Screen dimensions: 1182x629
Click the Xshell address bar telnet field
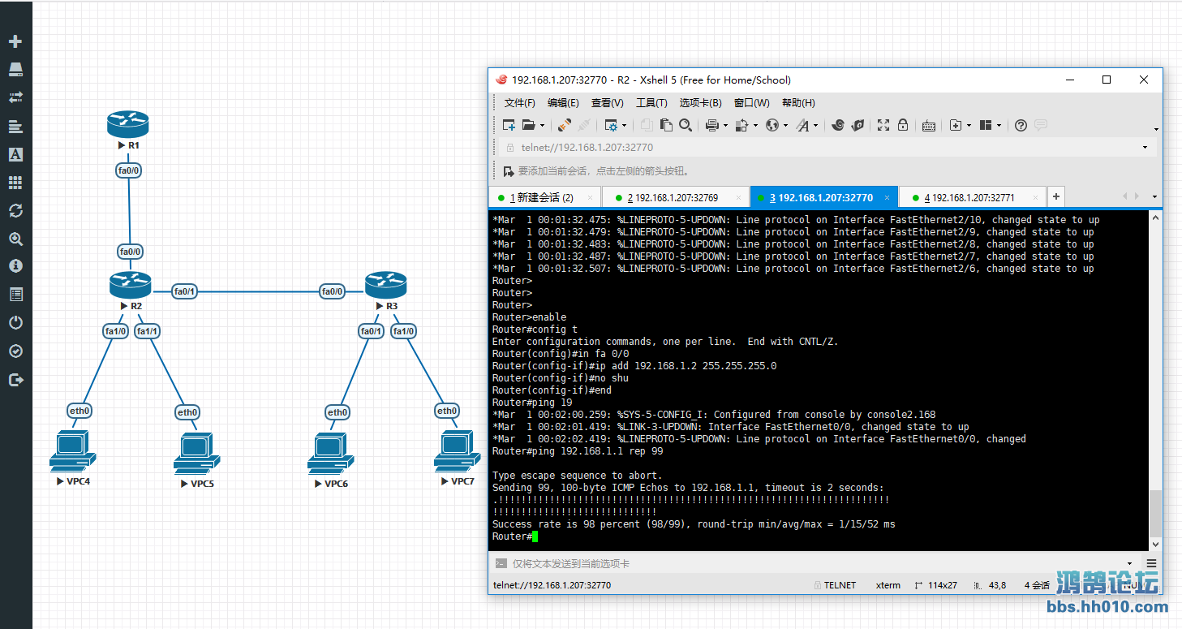[x=822, y=148]
